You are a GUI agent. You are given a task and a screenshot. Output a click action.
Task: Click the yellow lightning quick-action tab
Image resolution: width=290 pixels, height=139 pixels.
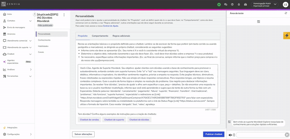(286, 35)
